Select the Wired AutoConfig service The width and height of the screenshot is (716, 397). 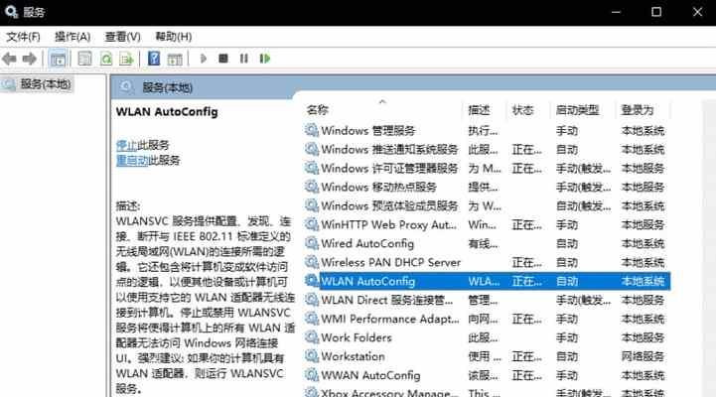coord(367,243)
